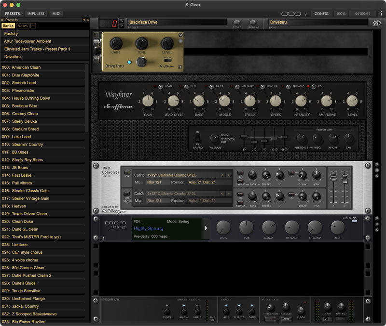This screenshot has width=386, height=326.
Task: Click Convolver channel 1 level fader
Action: [333, 176]
